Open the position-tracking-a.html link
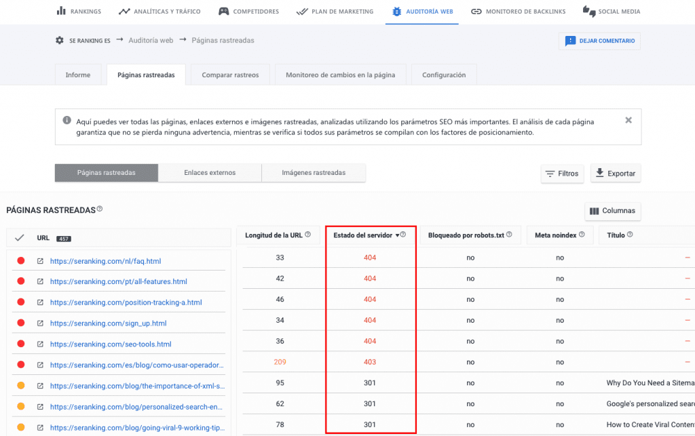The image size is (695, 436). coord(126,302)
